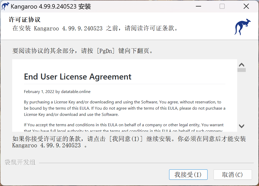Click the 我接受(I) accept button
The image size is (259, 186).
[188, 174]
